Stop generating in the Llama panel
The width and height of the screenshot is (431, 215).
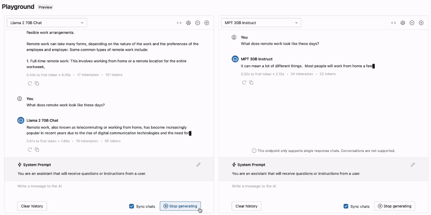180,206
